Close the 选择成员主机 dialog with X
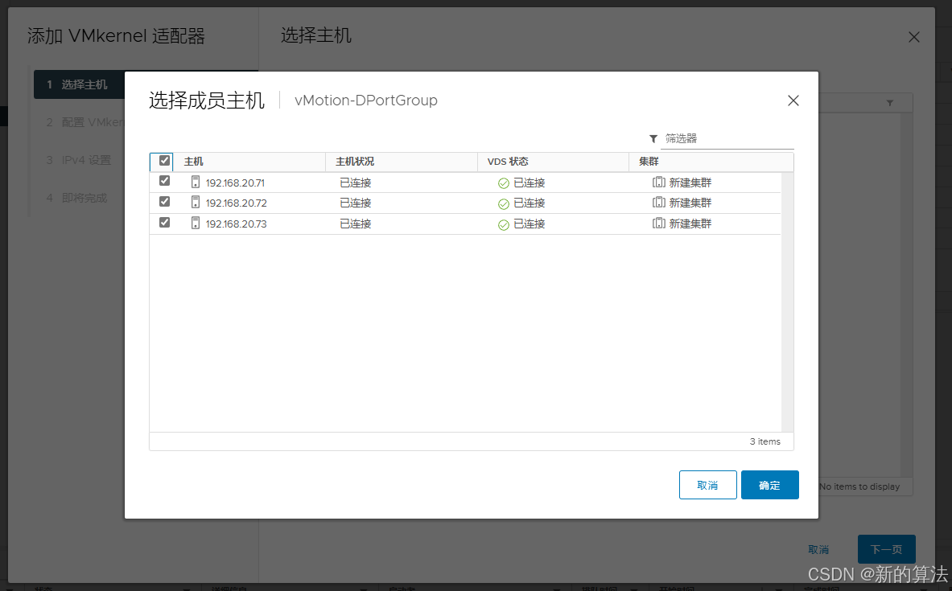 793,101
